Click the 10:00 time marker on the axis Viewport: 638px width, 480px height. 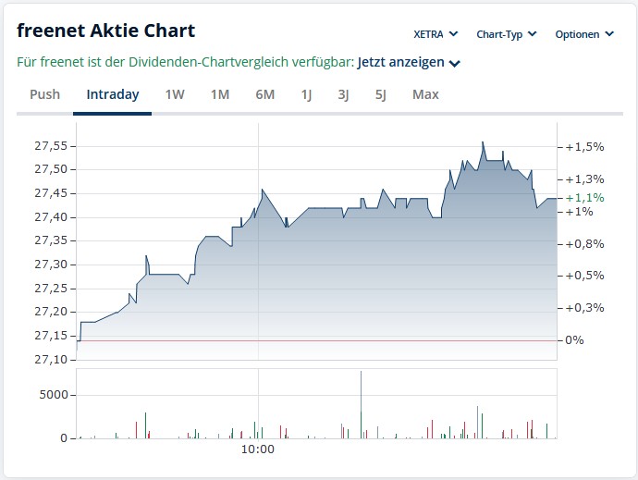click(258, 449)
